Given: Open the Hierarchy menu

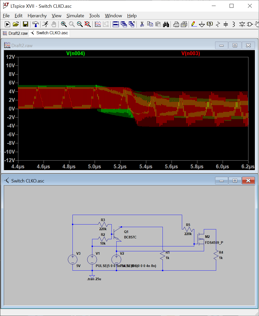Looking at the screenshot, I should [x=37, y=16].
